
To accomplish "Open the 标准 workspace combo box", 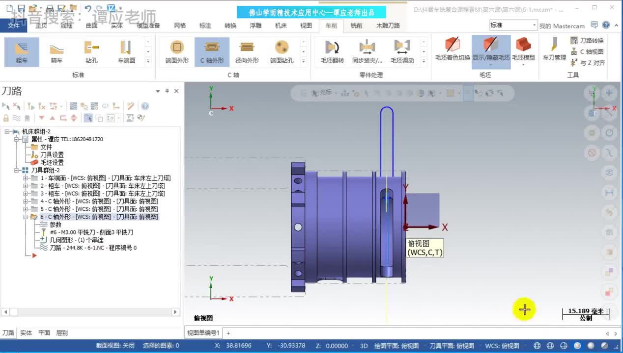I will [513, 25].
